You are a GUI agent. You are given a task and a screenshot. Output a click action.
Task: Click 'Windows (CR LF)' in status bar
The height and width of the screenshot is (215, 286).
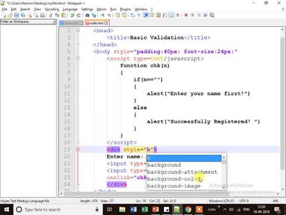coord(221,201)
